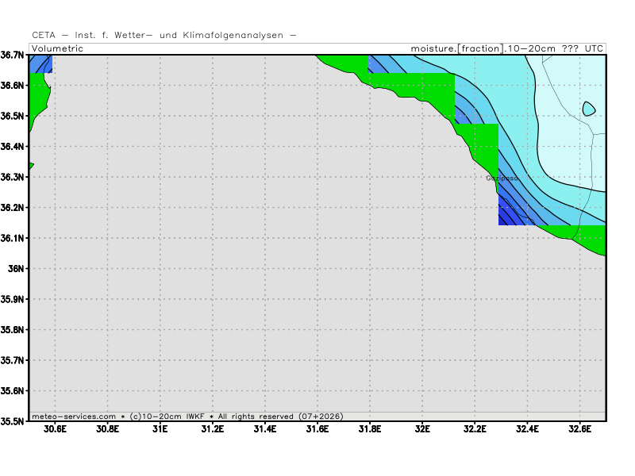Click the 31E longitude axis label
Viewport: 635px width, 476px height.
tap(160, 429)
